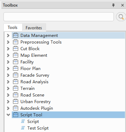This screenshot has height=132, width=126.
Task: Click the Road Scene toolbox icon
Action: coord(16,95)
